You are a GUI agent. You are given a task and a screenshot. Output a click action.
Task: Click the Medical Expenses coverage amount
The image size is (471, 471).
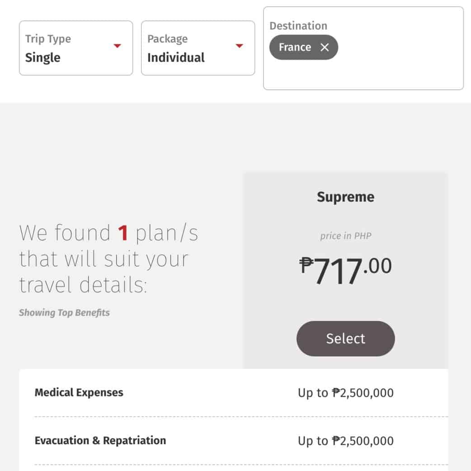(x=345, y=393)
